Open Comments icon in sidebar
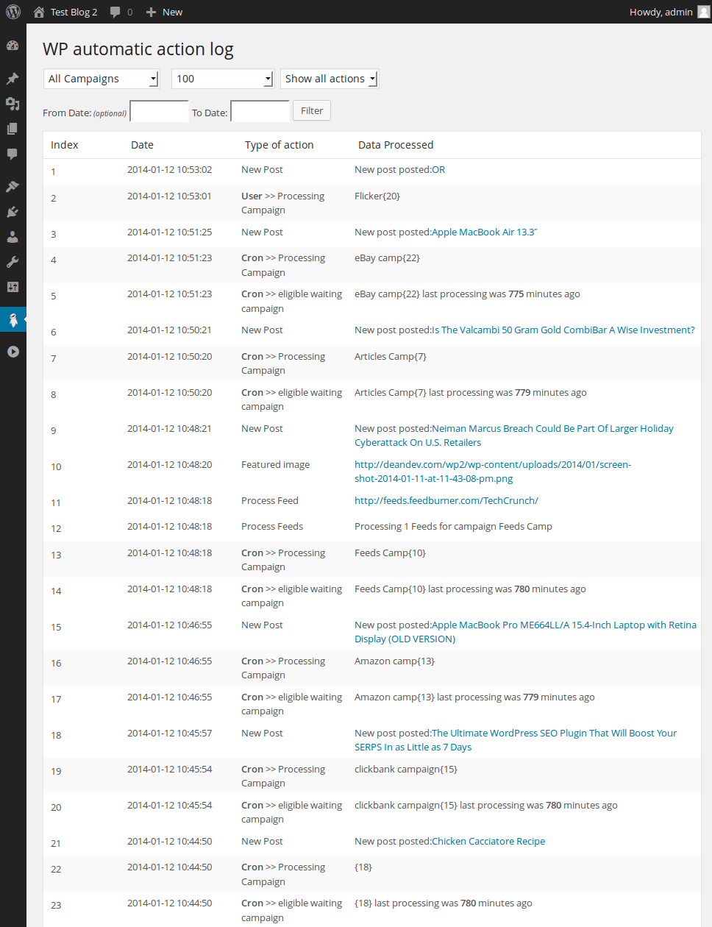Image resolution: width=712 pixels, height=927 pixels. pos(13,154)
